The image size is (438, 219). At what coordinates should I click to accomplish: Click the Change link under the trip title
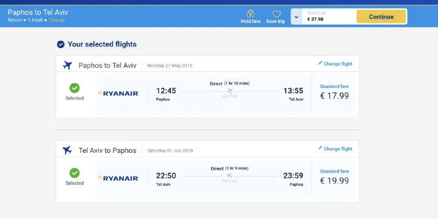(56, 20)
